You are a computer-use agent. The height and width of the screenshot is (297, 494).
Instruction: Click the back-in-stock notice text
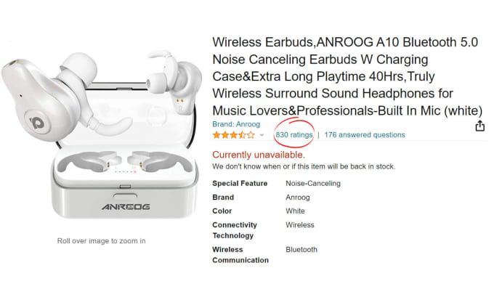(304, 166)
